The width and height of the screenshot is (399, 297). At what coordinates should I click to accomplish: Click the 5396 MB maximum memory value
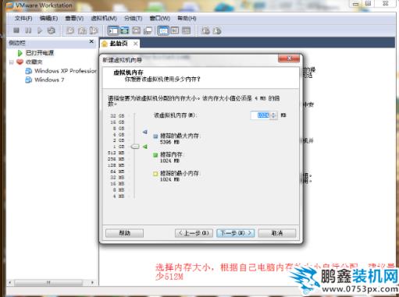pyautogui.click(x=169, y=142)
